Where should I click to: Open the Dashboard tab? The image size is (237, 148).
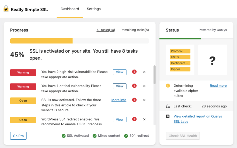pyautogui.click(x=70, y=9)
